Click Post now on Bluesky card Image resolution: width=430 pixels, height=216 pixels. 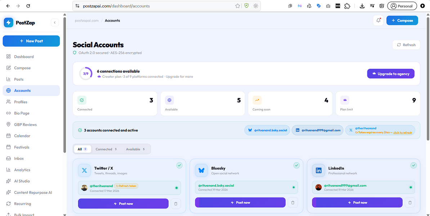[240, 203]
